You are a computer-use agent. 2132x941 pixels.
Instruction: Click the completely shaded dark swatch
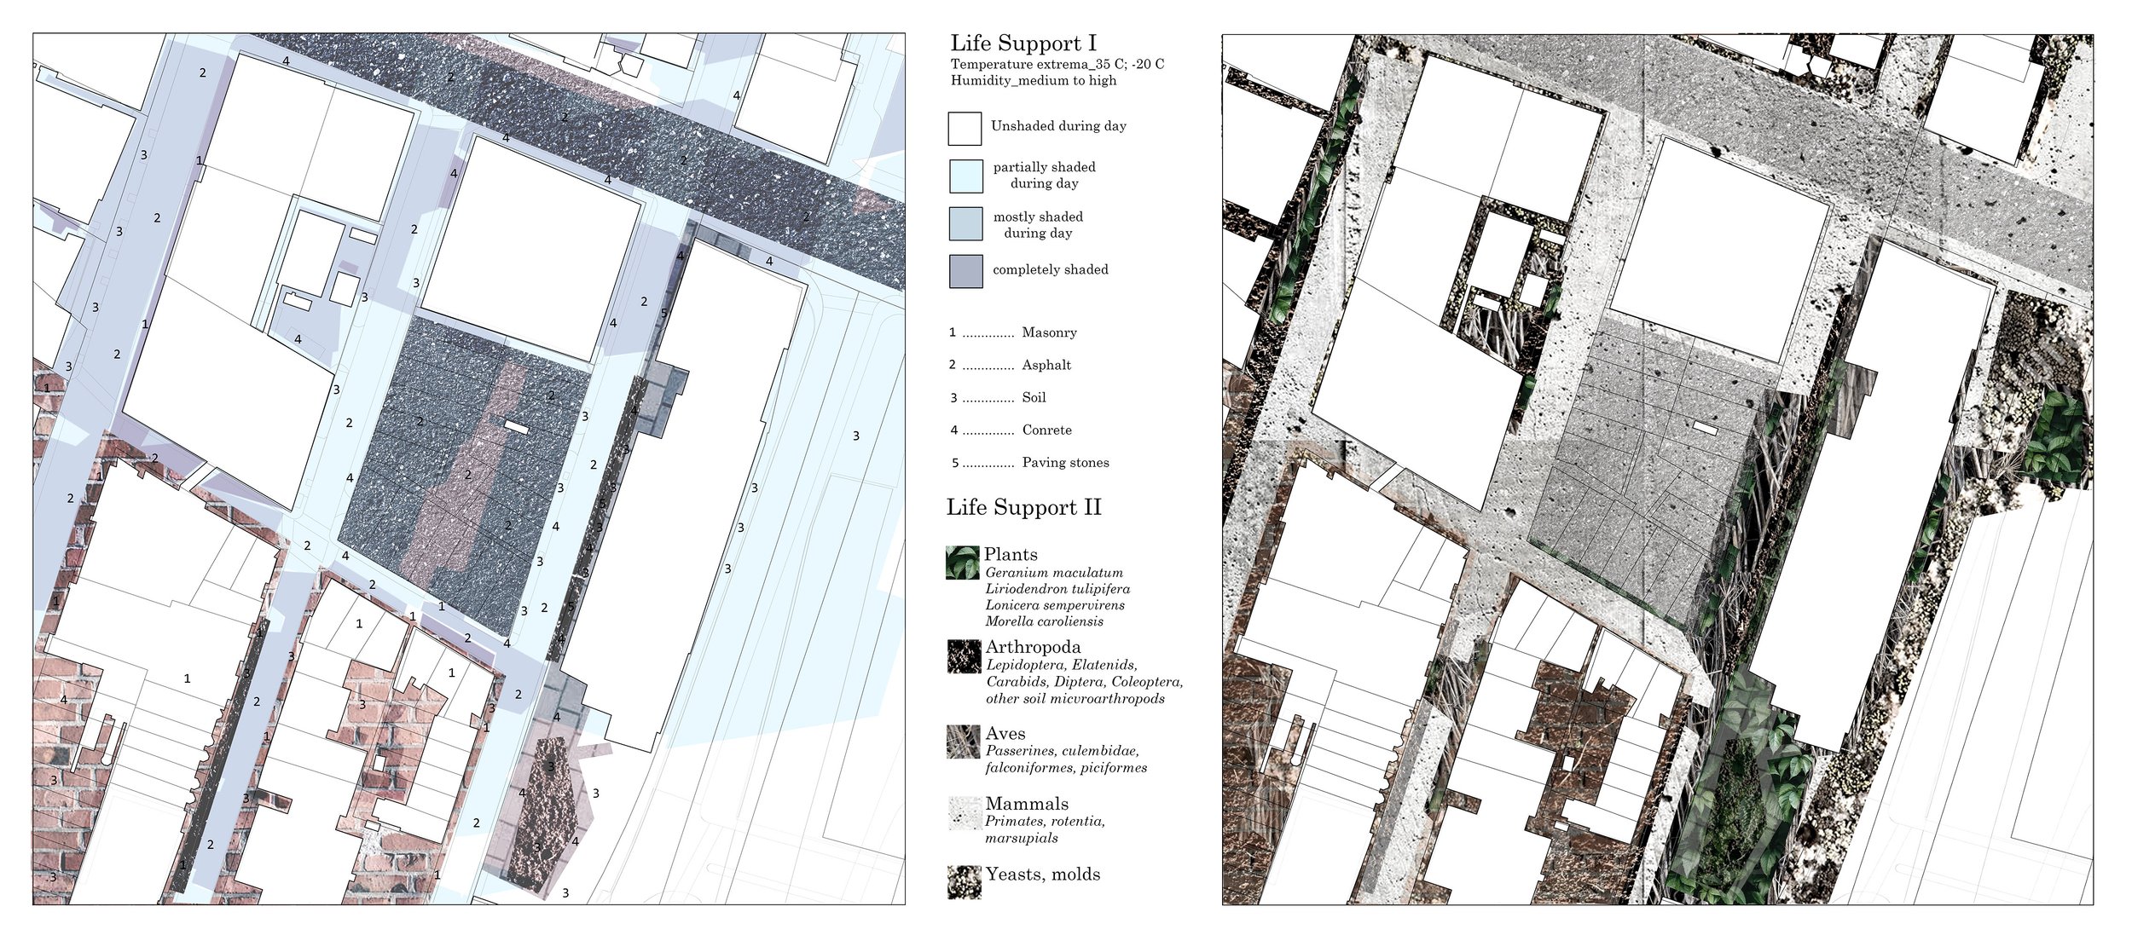(965, 271)
